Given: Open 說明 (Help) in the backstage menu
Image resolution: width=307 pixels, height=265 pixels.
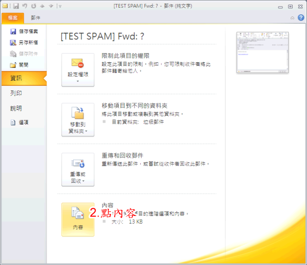Looking at the screenshot, I should [x=16, y=108].
